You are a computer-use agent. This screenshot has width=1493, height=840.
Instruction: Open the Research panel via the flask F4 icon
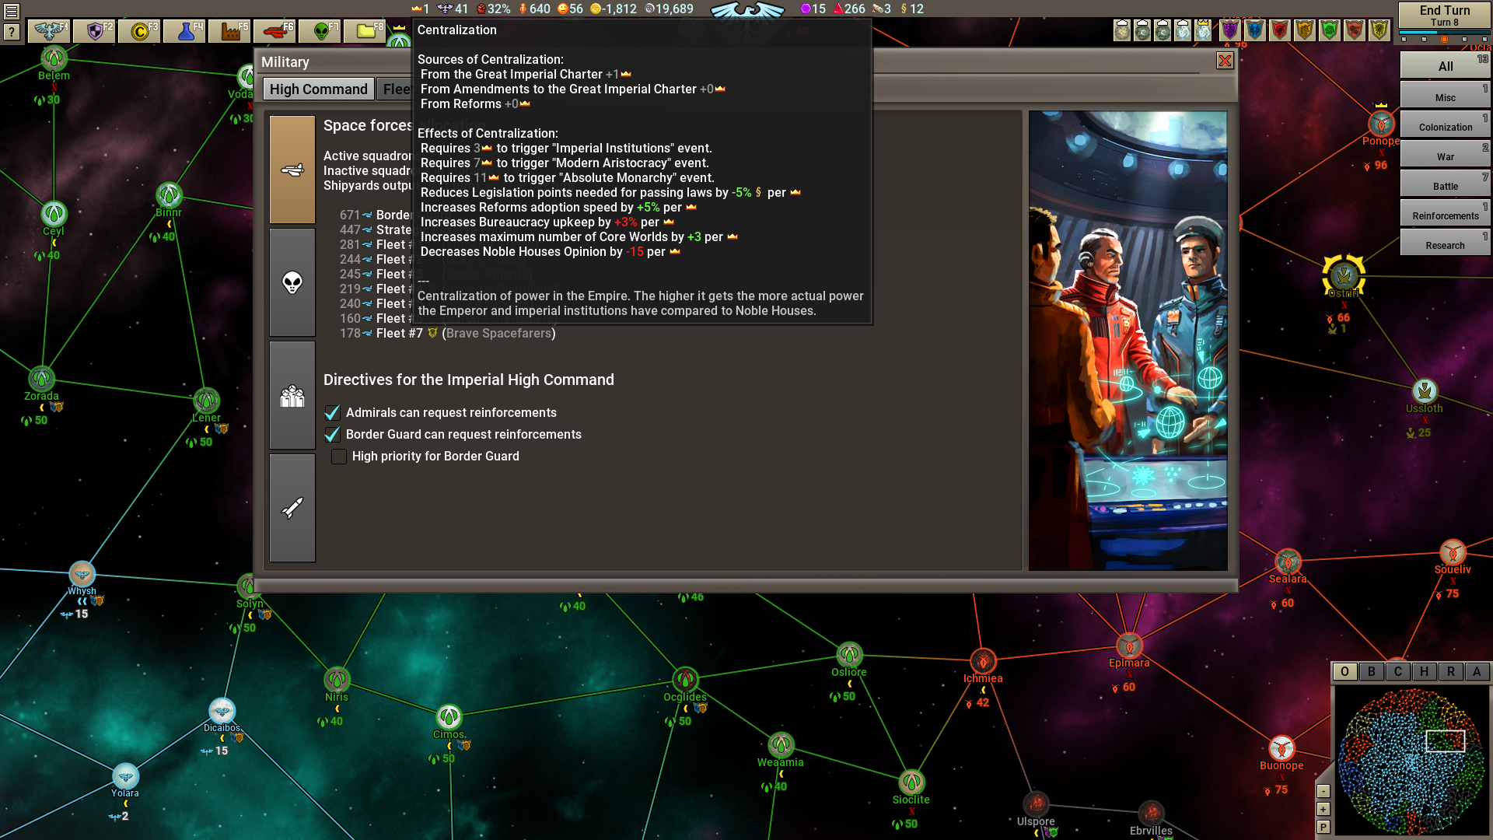[184, 31]
